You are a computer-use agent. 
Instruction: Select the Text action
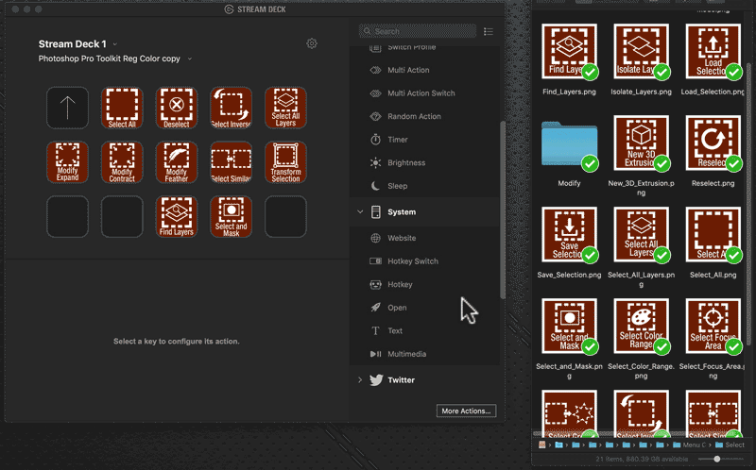424,331
